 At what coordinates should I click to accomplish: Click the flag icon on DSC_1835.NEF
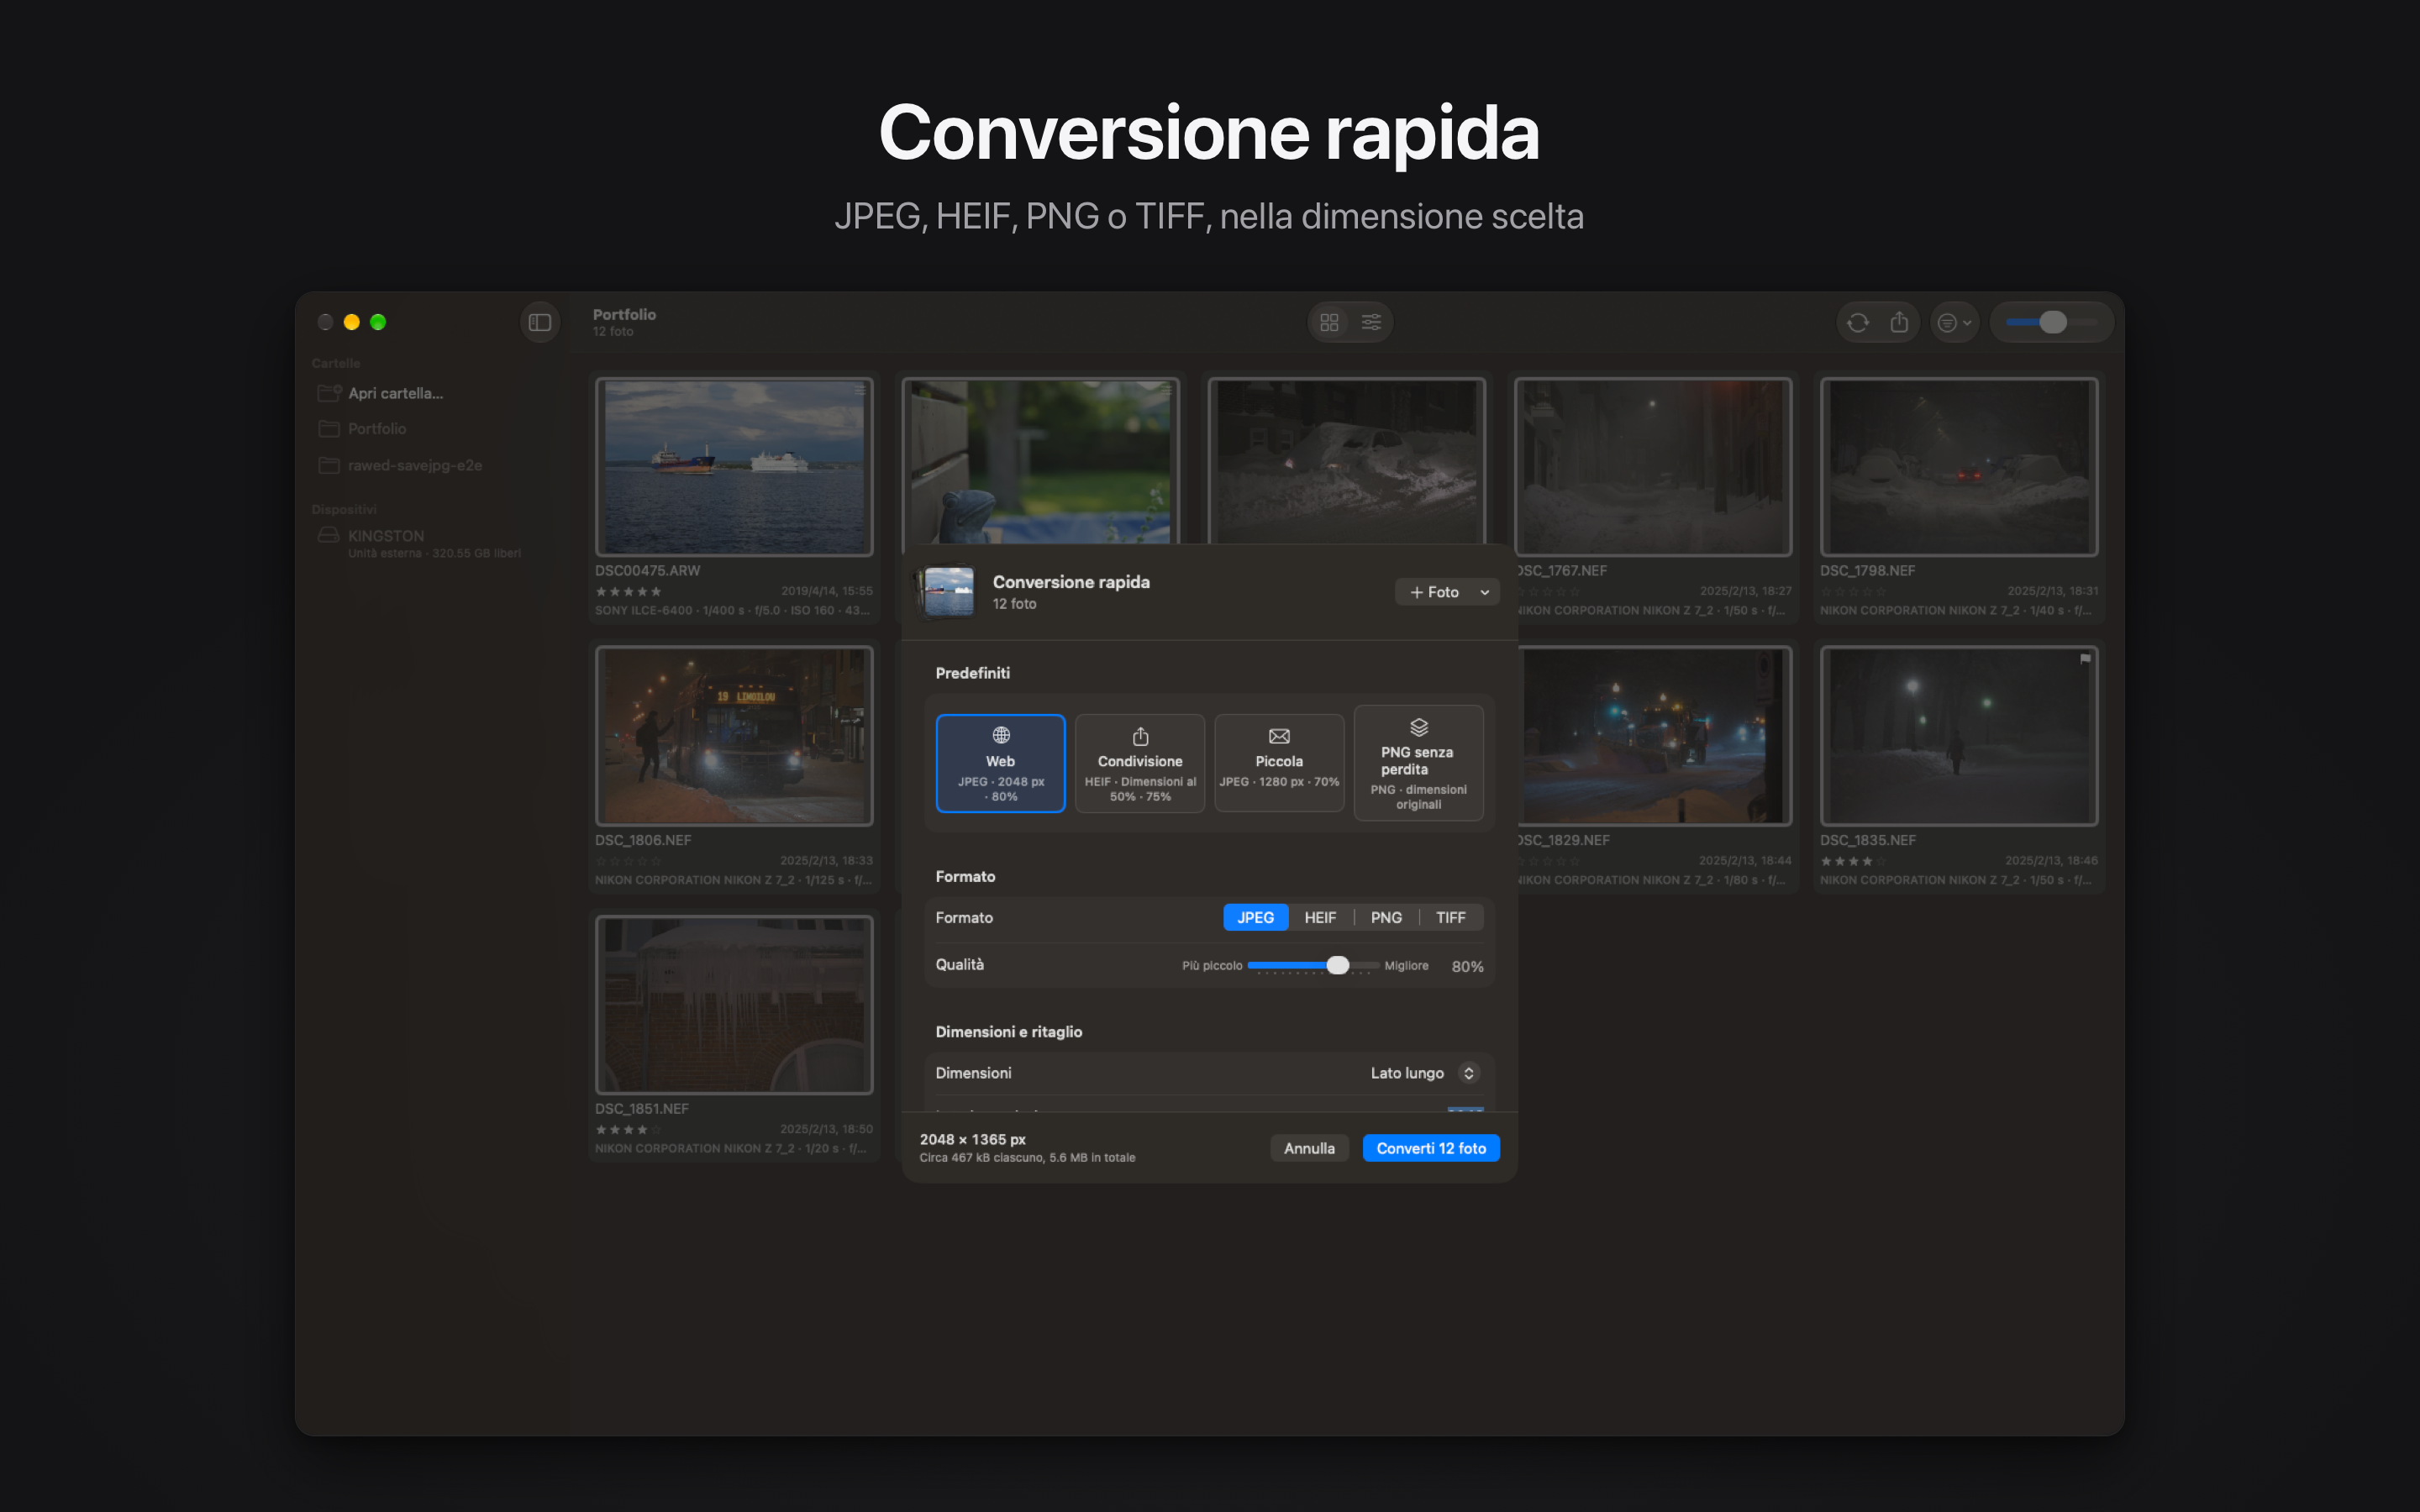pyautogui.click(x=2085, y=659)
